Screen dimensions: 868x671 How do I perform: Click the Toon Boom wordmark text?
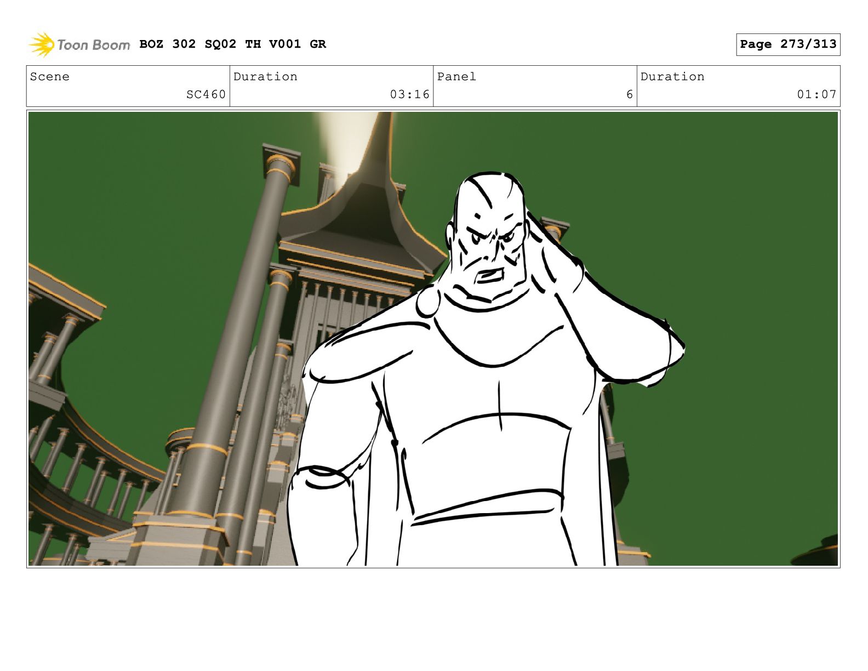pos(93,45)
